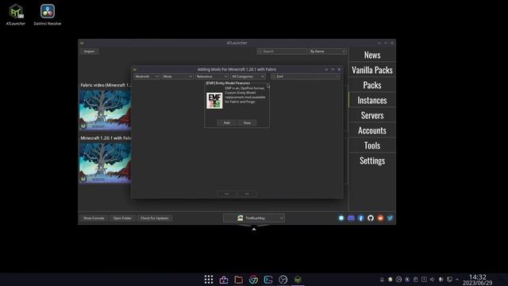Viewport: 508px width, 286px height.
Task: Switch to the News tab
Action: [372, 55]
